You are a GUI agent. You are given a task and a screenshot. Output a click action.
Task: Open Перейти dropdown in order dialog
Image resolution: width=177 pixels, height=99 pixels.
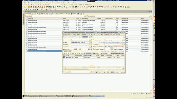[106, 35]
